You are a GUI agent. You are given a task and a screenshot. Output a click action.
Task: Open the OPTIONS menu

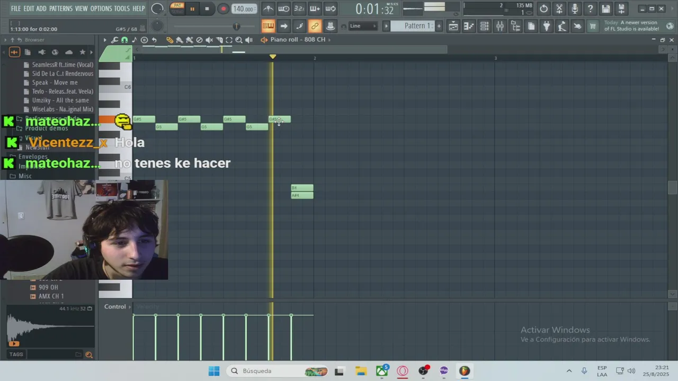101,8
